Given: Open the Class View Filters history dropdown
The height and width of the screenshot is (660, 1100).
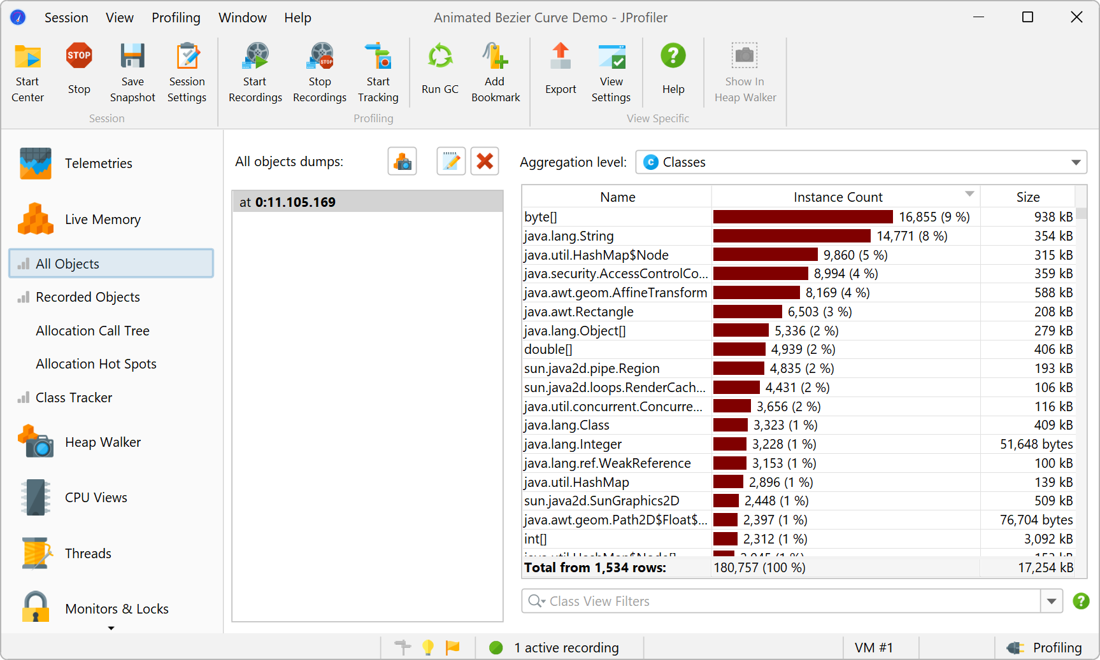Looking at the screenshot, I should pos(1052,601).
